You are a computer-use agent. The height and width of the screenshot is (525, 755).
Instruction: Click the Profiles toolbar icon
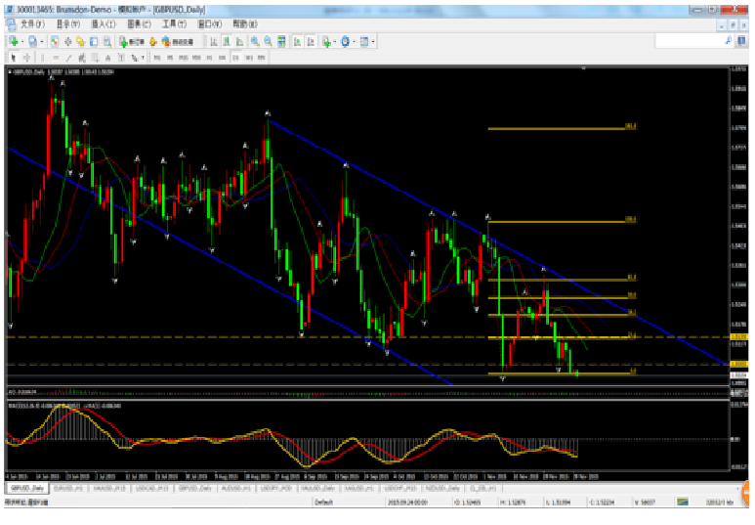pyautogui.click(x=32, y=42)
